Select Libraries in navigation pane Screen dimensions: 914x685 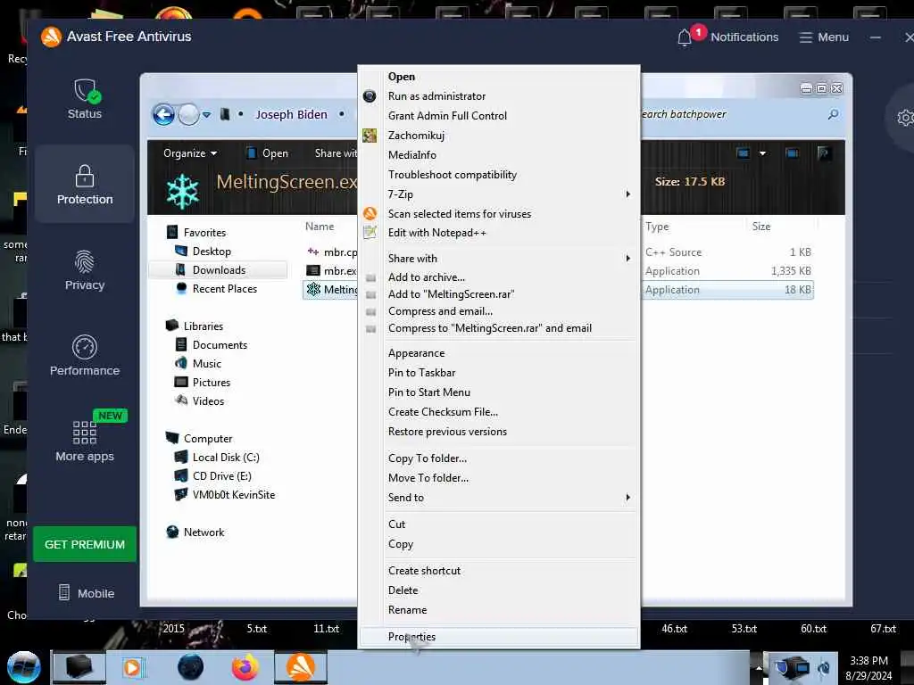pyautogui.click(x=195, y=326)
